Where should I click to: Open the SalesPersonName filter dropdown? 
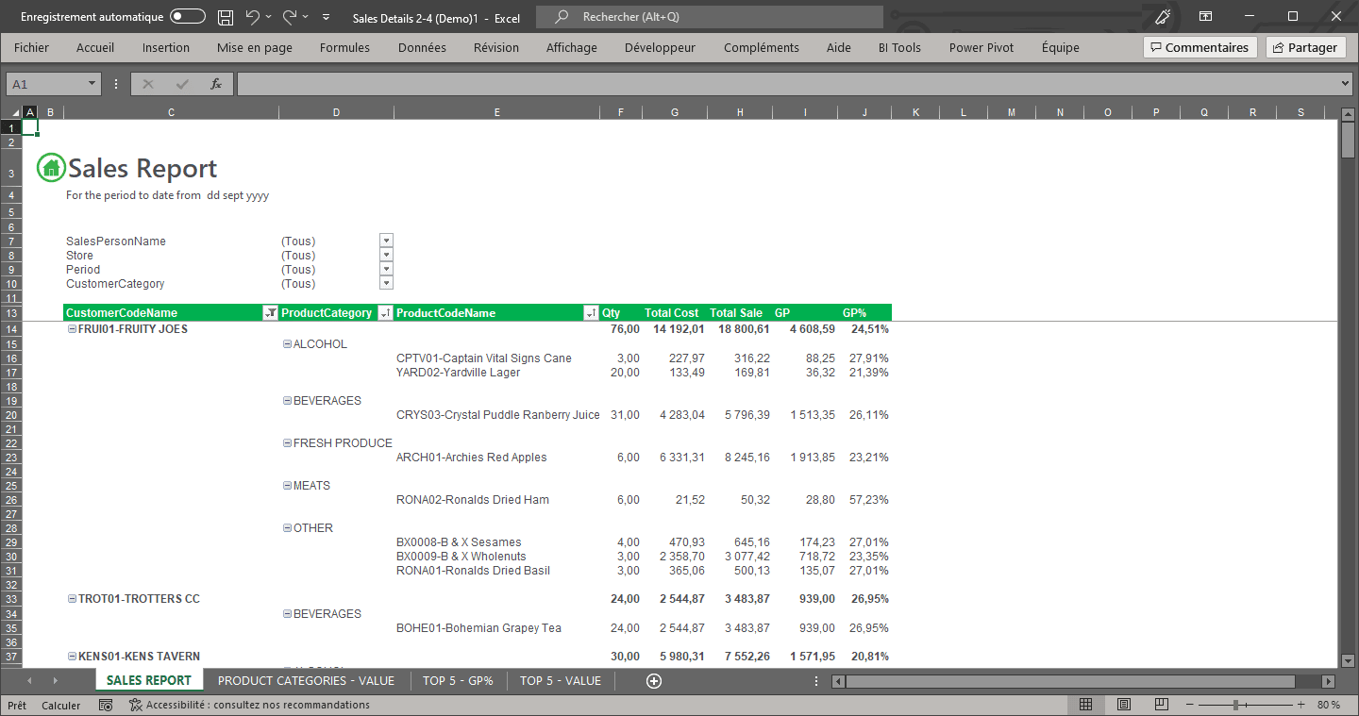click(386, 241)
